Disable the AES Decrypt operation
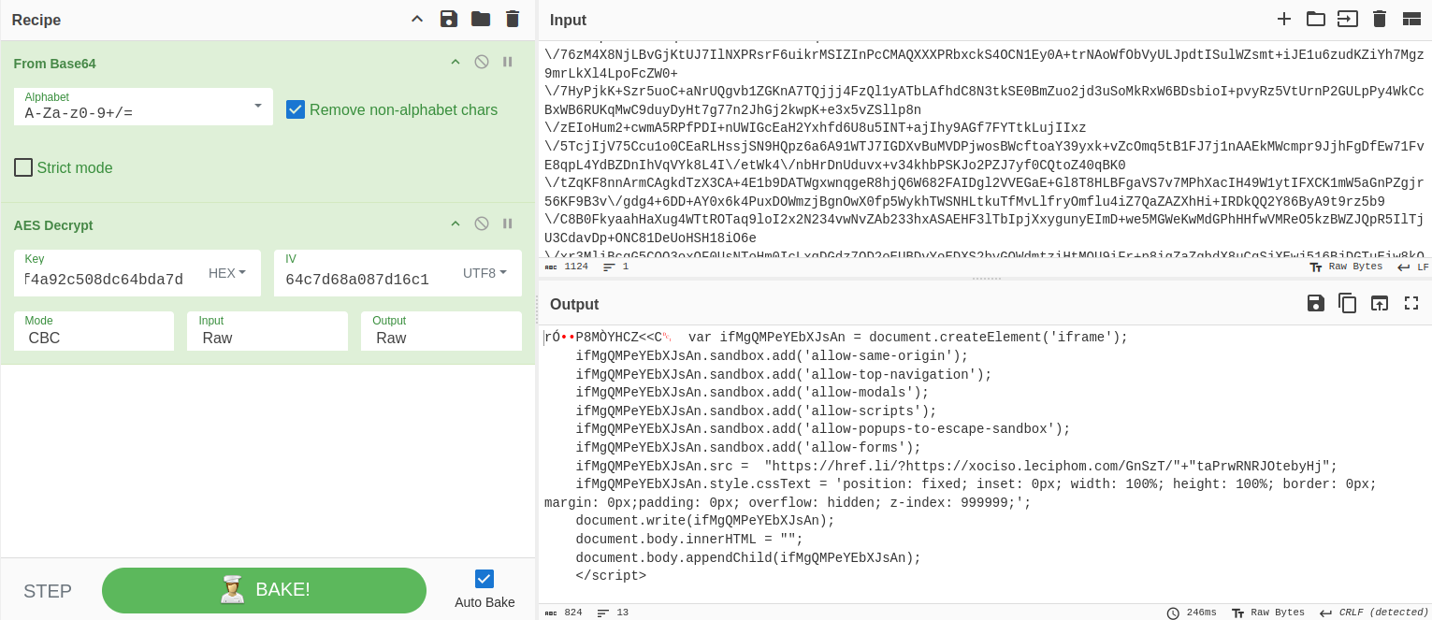 pyautogui.click(x=482, y=223)
